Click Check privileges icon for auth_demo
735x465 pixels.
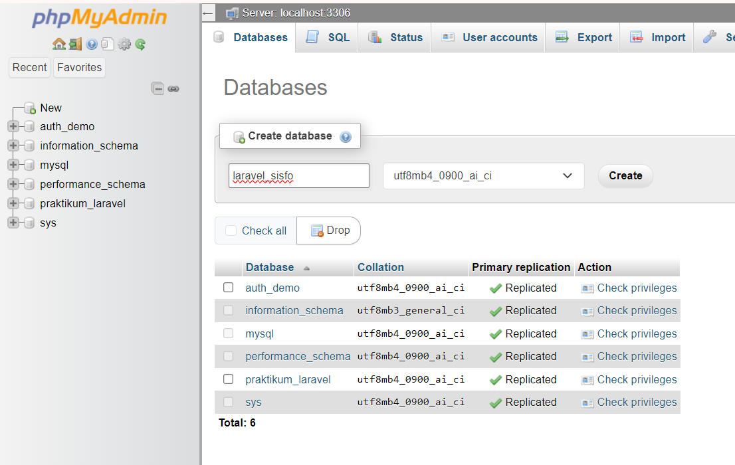coord(587,289)
